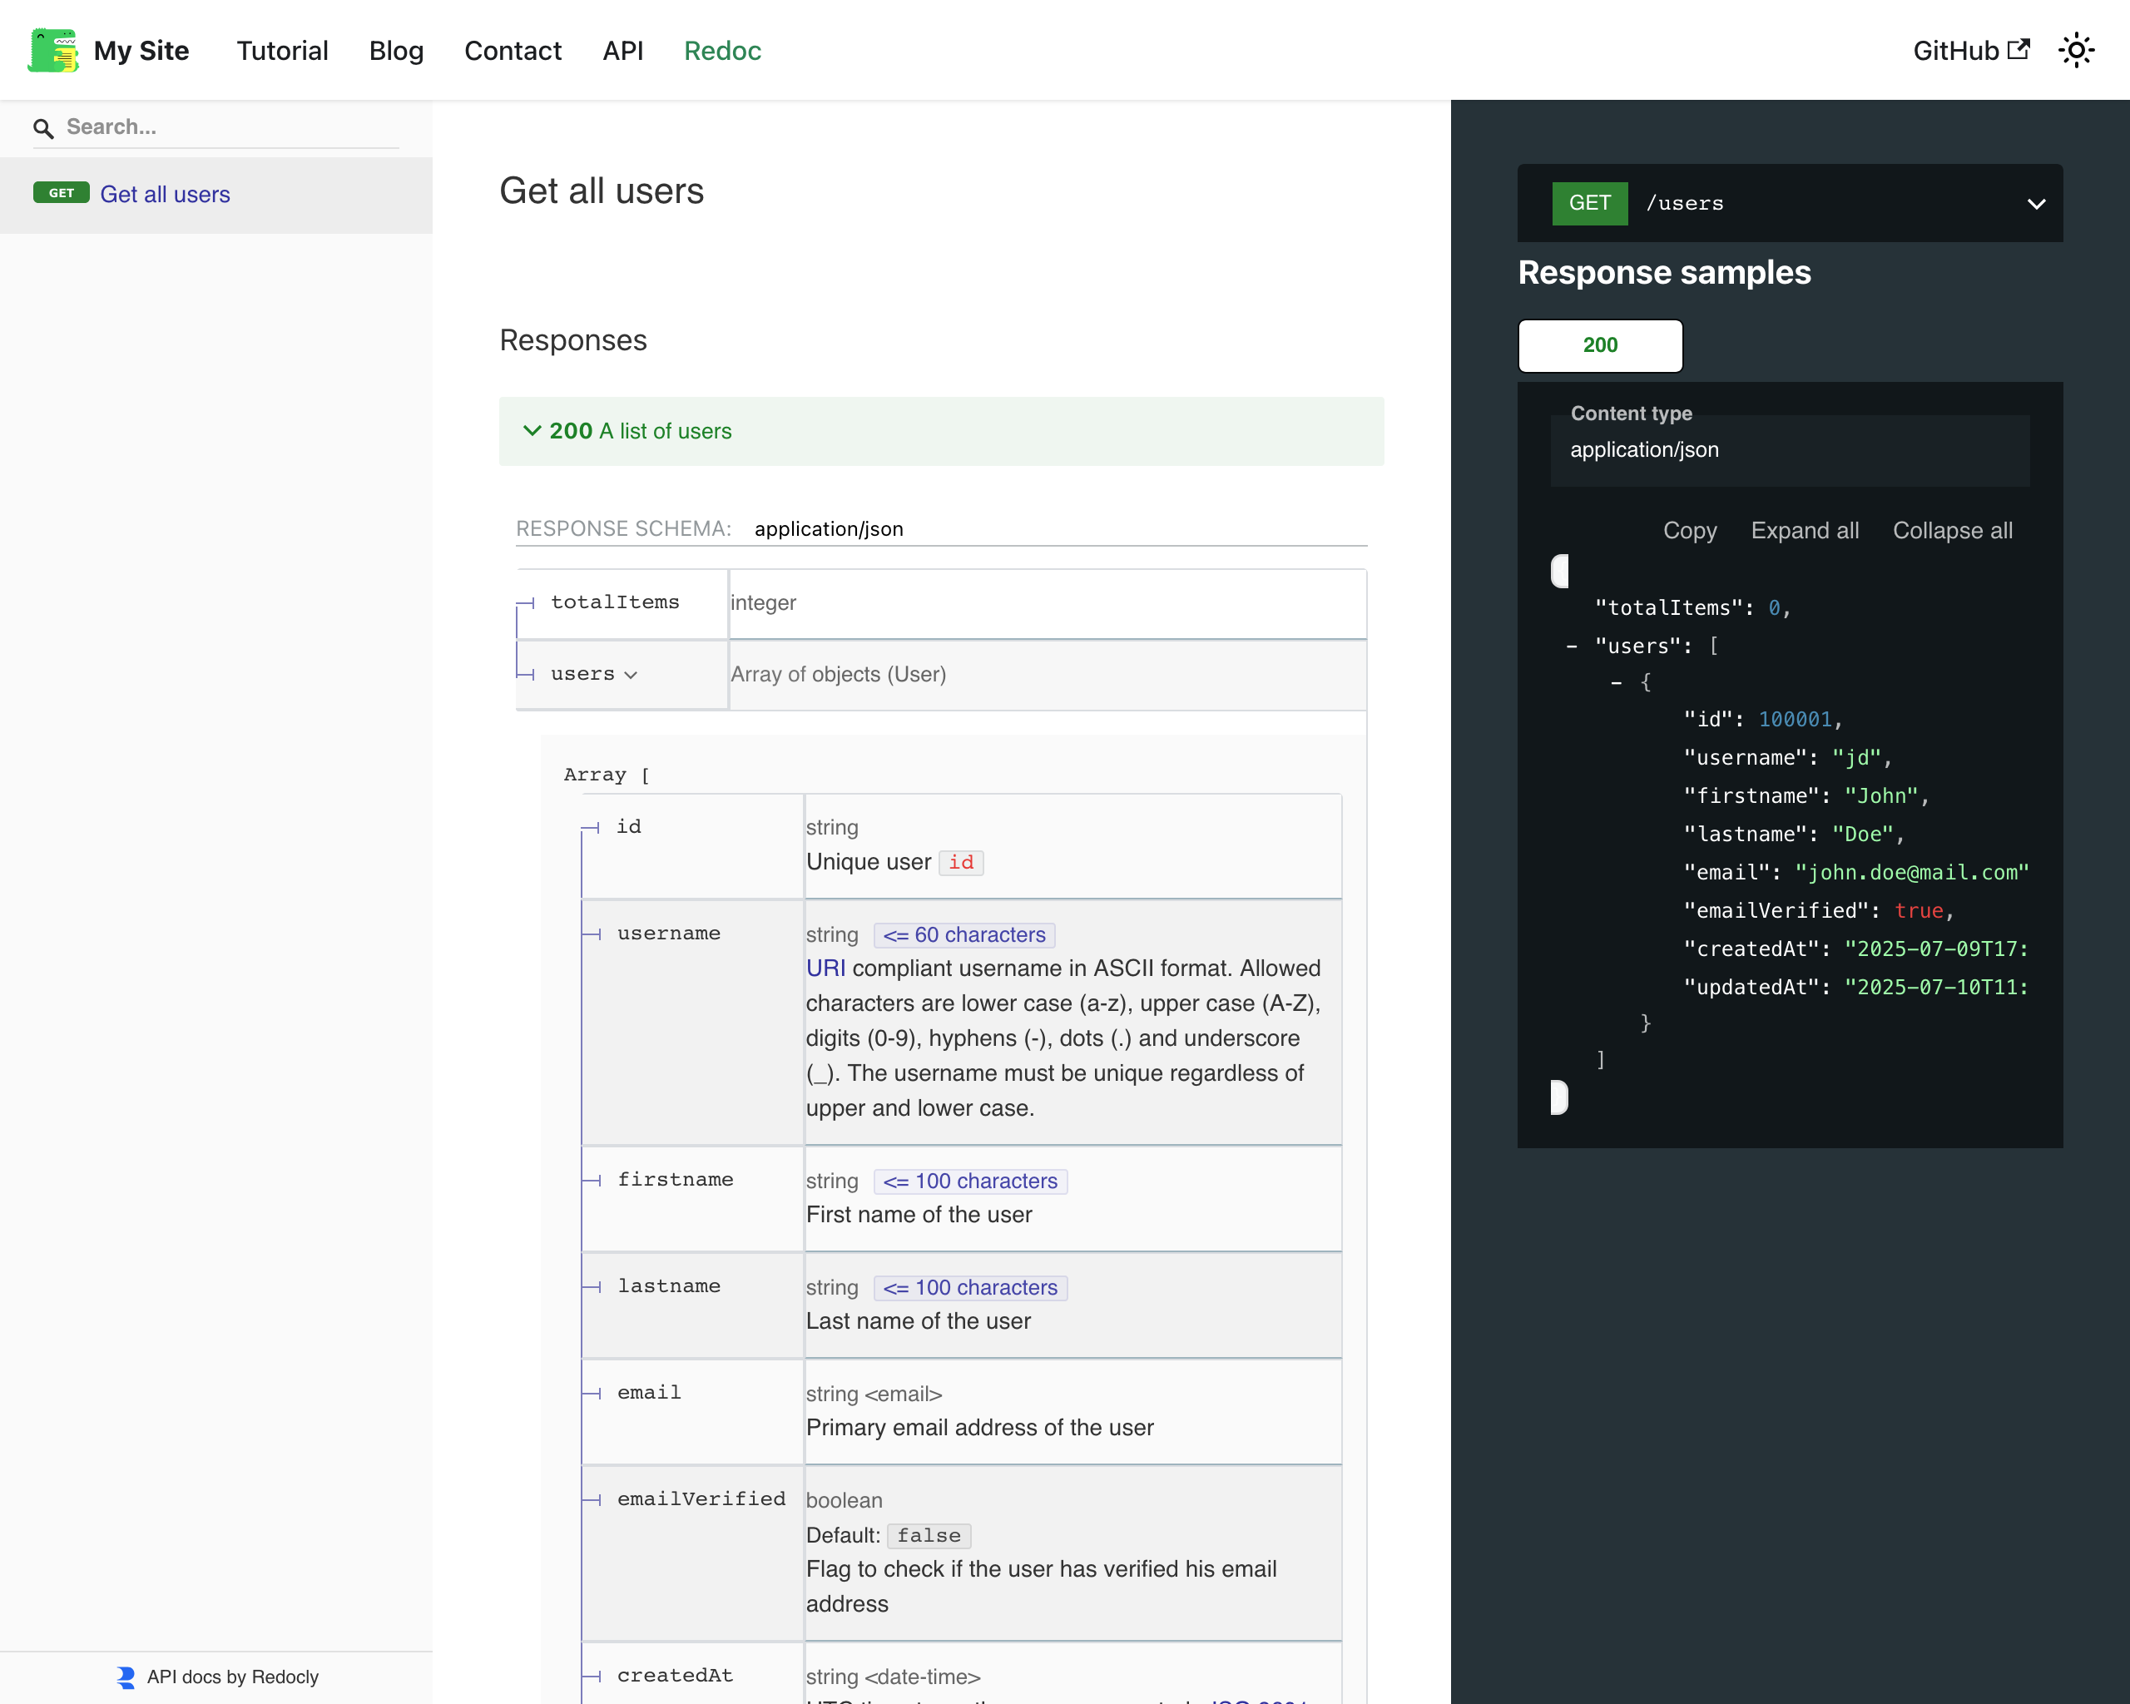This screenshot has height=1704, width=2130.
Task: Collapse the users array minus icon
Action: coord(1571,646)
